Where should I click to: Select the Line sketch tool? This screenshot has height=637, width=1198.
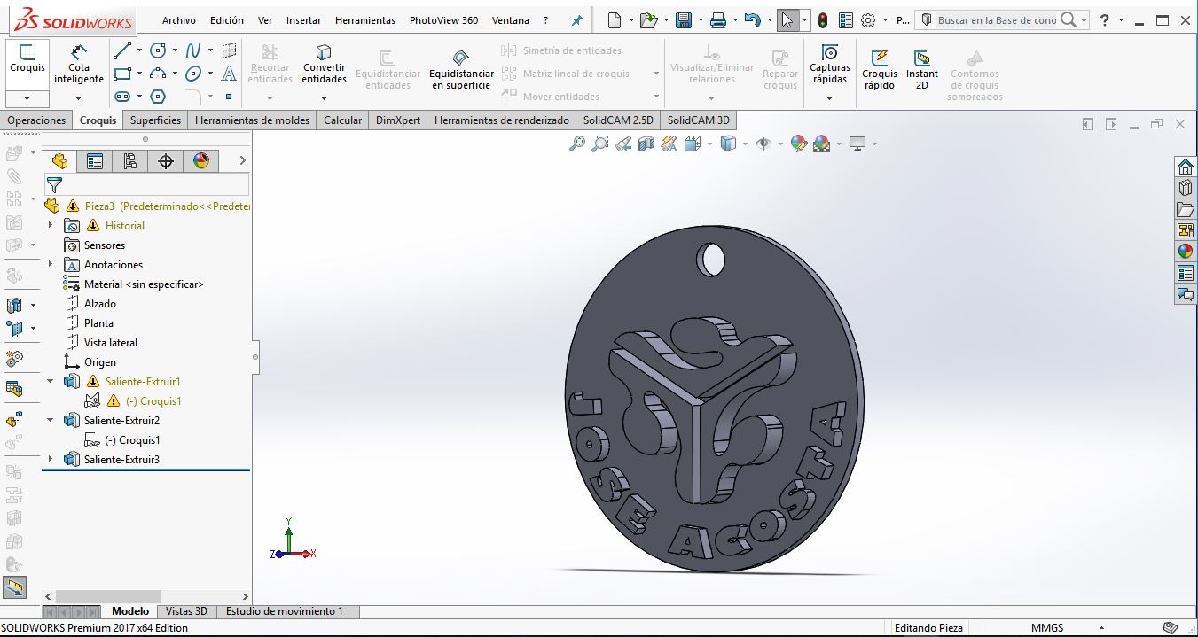[122, 50]
